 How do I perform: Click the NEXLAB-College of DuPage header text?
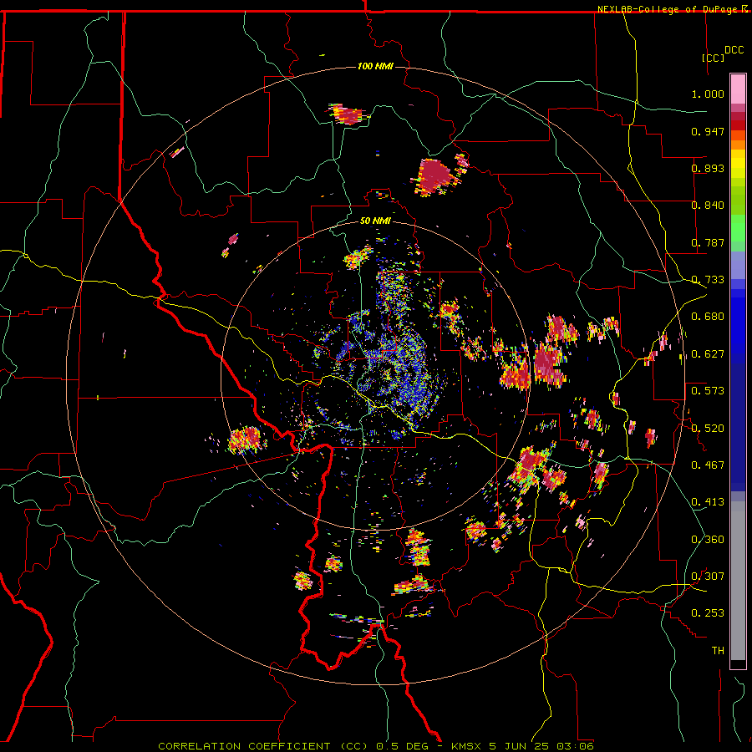tap(667, 9)
